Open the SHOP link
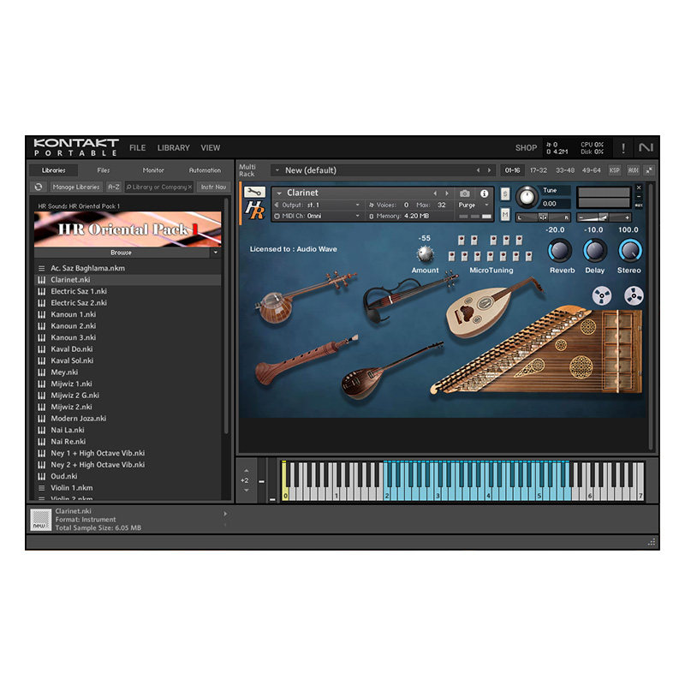This screenshot has width=685, height=685. click(x=526, y=148)
